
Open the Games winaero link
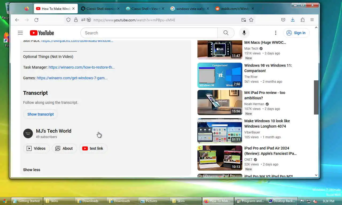point(72,78)
